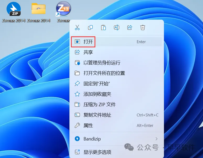This screenshot has width=203, height=158.
Task: Click the Share icon in top icon row
Action: 130,27
